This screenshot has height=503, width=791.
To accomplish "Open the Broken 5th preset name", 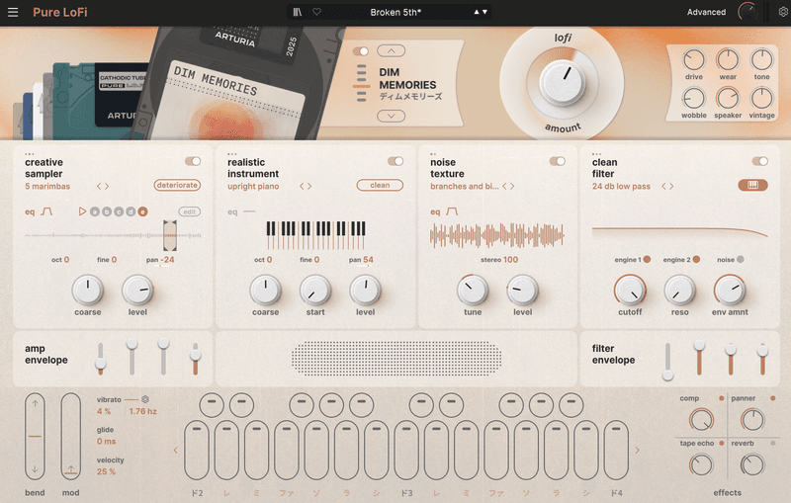I will (x=395, y=12).
